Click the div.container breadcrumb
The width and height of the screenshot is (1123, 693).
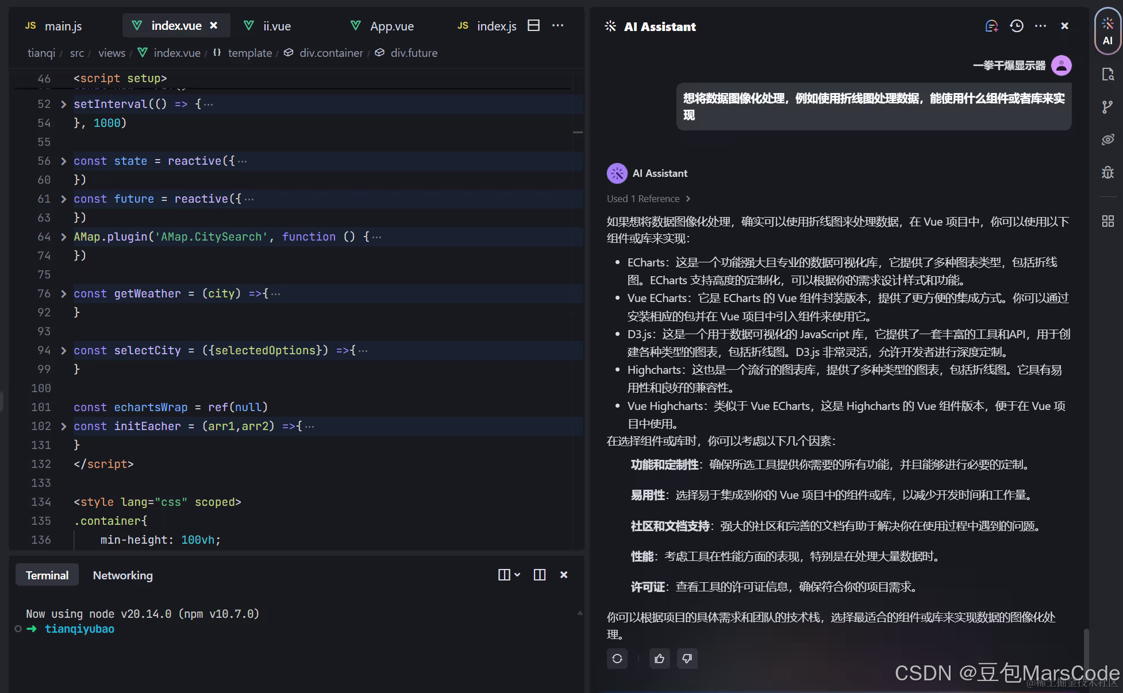[330, 53]
